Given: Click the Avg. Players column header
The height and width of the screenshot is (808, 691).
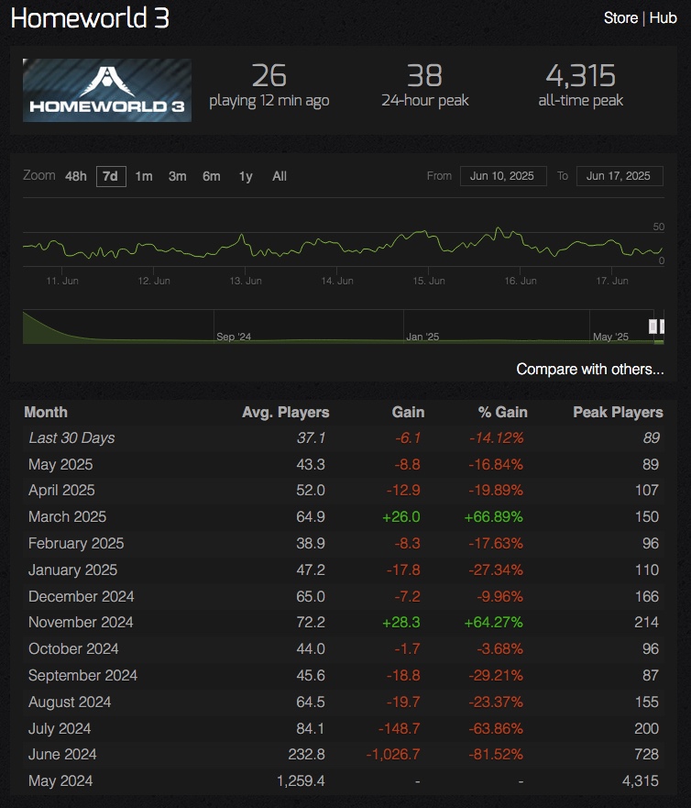Looking at the screenshot, I should [x=285, y=412].
